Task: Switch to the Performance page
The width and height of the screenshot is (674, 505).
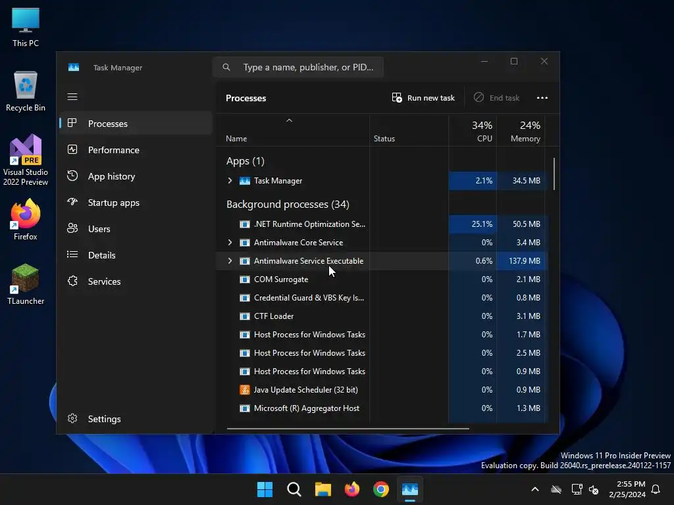Action: (x=136, y=149)
